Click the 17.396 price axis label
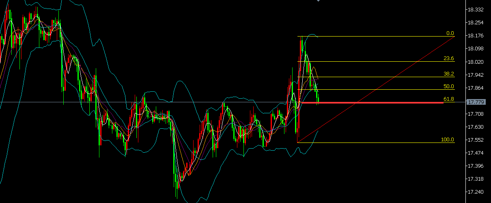 point(476,166)
